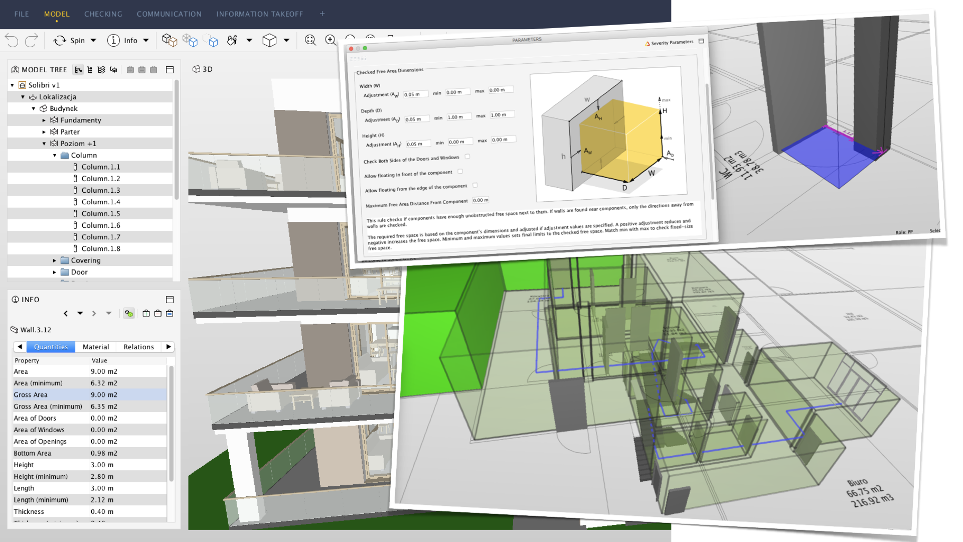Click remove from selection basket in Model Tree
This screenshot has width=963, height=542.
(142, 70)
